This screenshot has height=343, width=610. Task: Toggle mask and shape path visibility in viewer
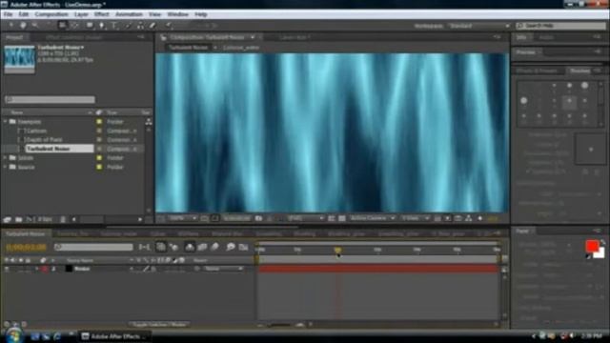point(214,218)
